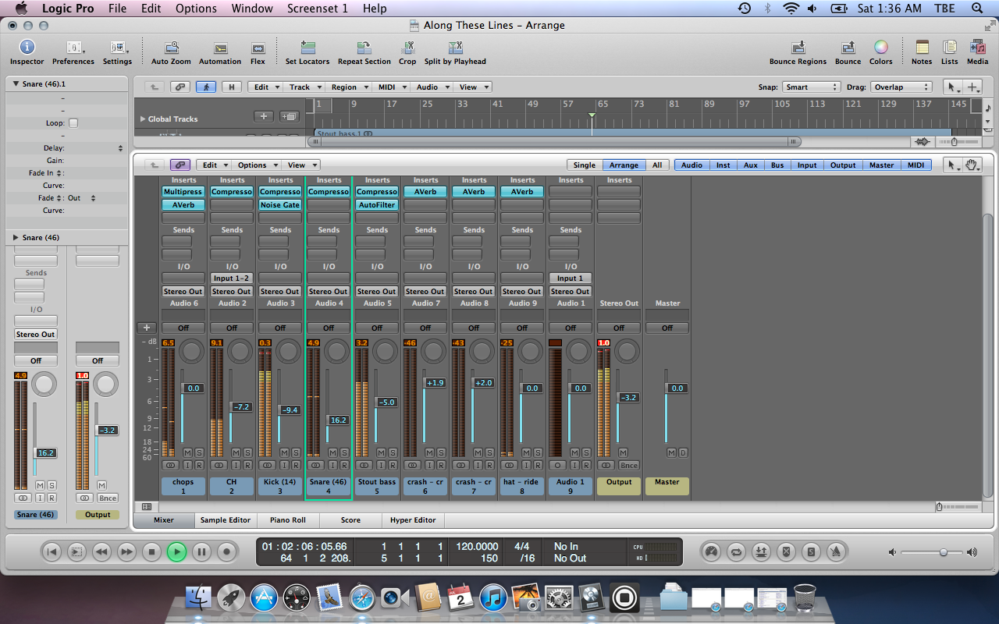Toggle the link button in the mixer header
The width and height of the screenshot is (999, 624).
pos(180,165)
